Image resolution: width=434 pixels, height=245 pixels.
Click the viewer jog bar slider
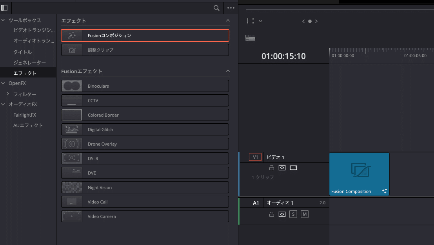(x=340, y=10)
